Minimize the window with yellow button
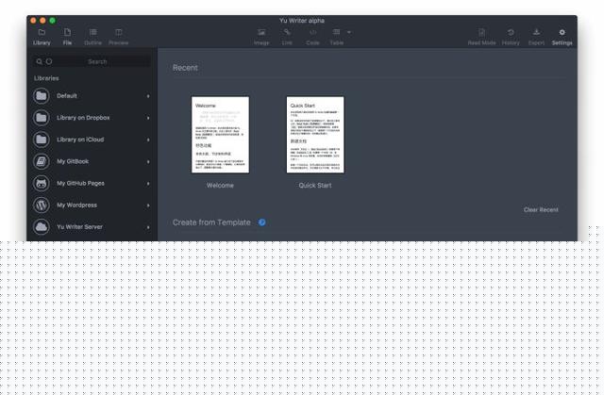This screenshot has width=604, height=395. tap(42, 21)
